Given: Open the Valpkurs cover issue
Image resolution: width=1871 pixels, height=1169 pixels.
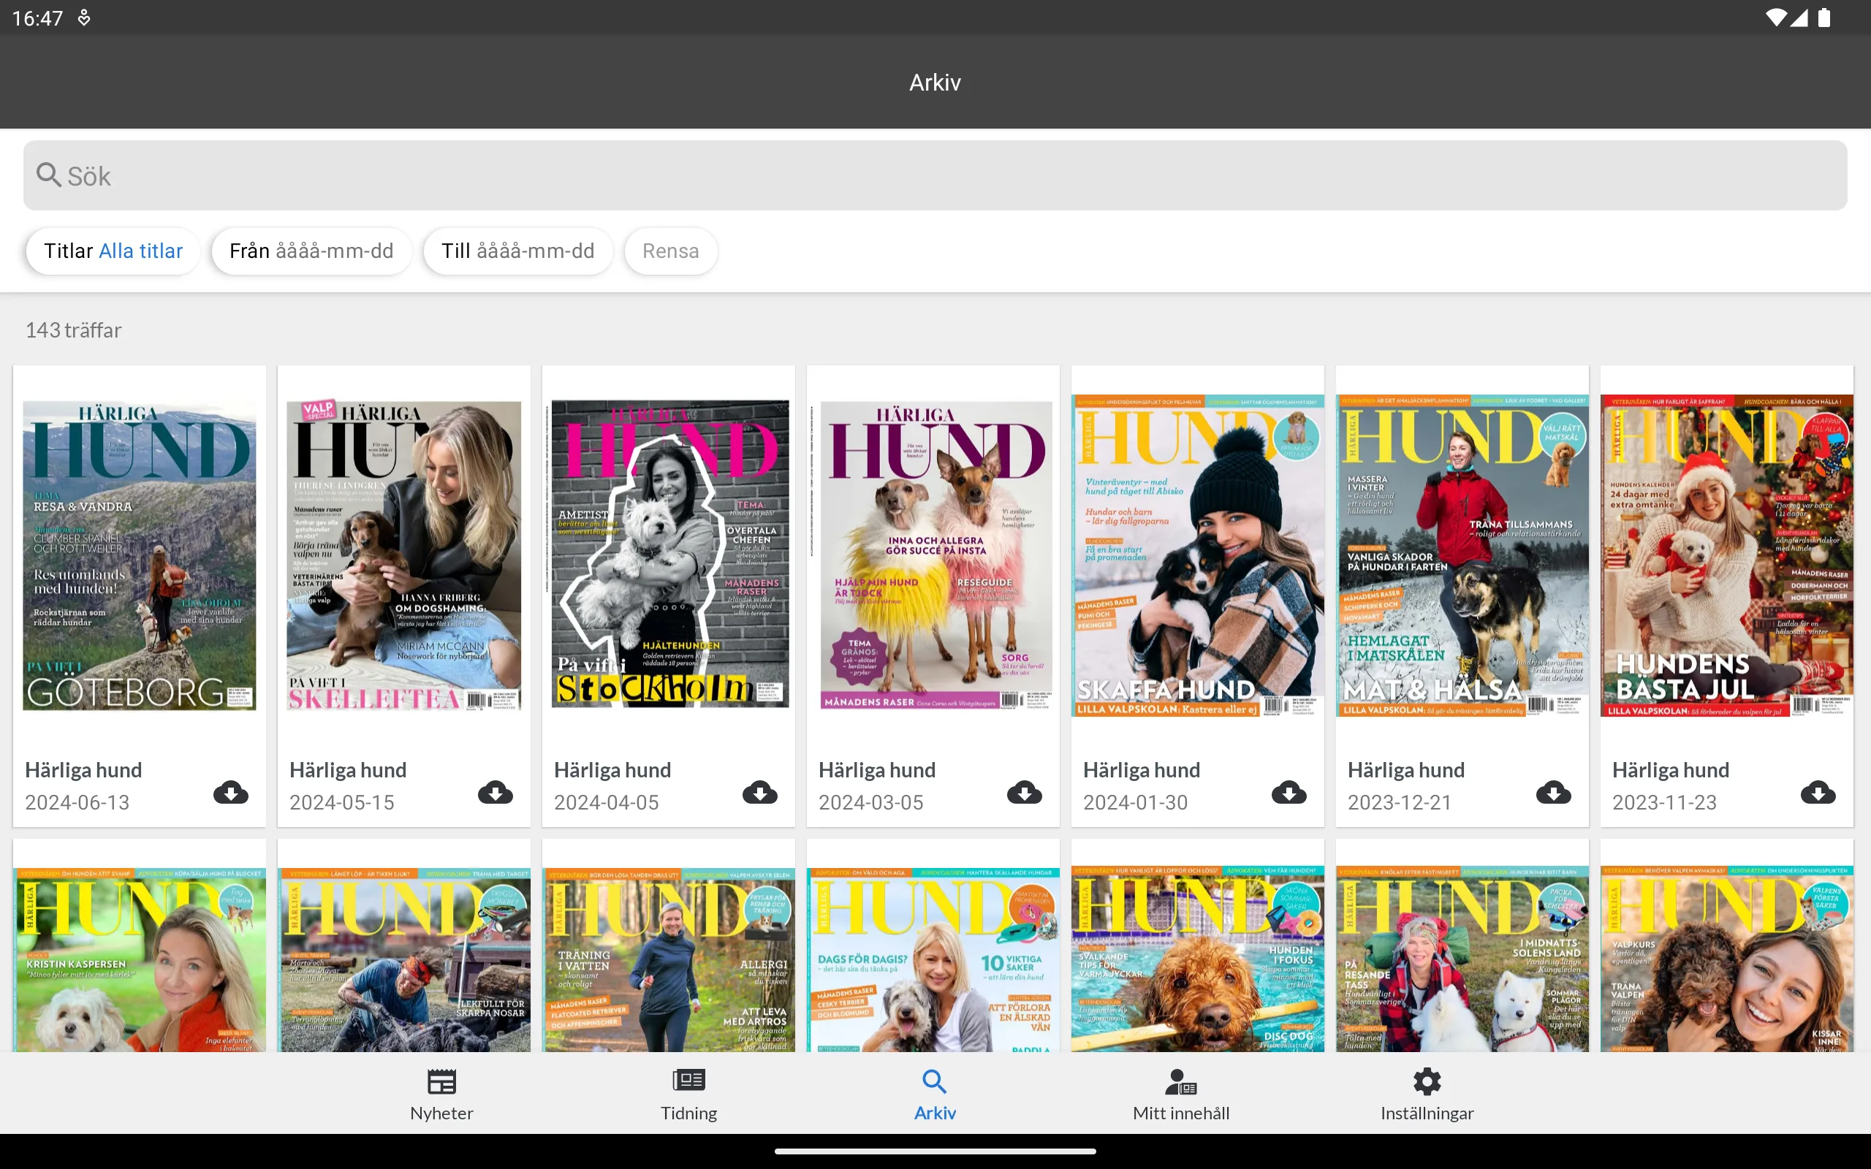Looking at the screenshot, I should coord(1726,959).
